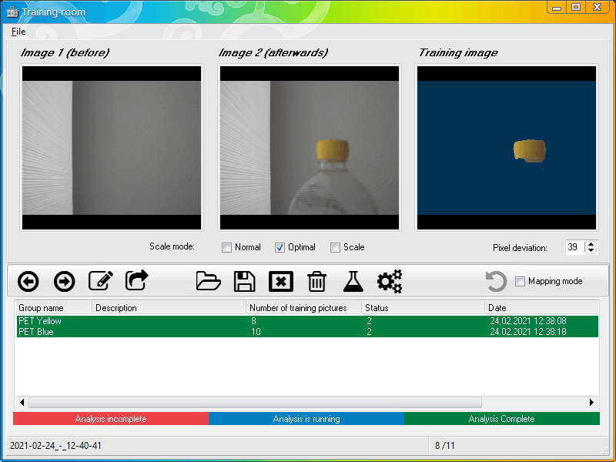This screenshot has width=616, height=462.
Task: Go to next image with right arrow icon
Action: point(65,282)
